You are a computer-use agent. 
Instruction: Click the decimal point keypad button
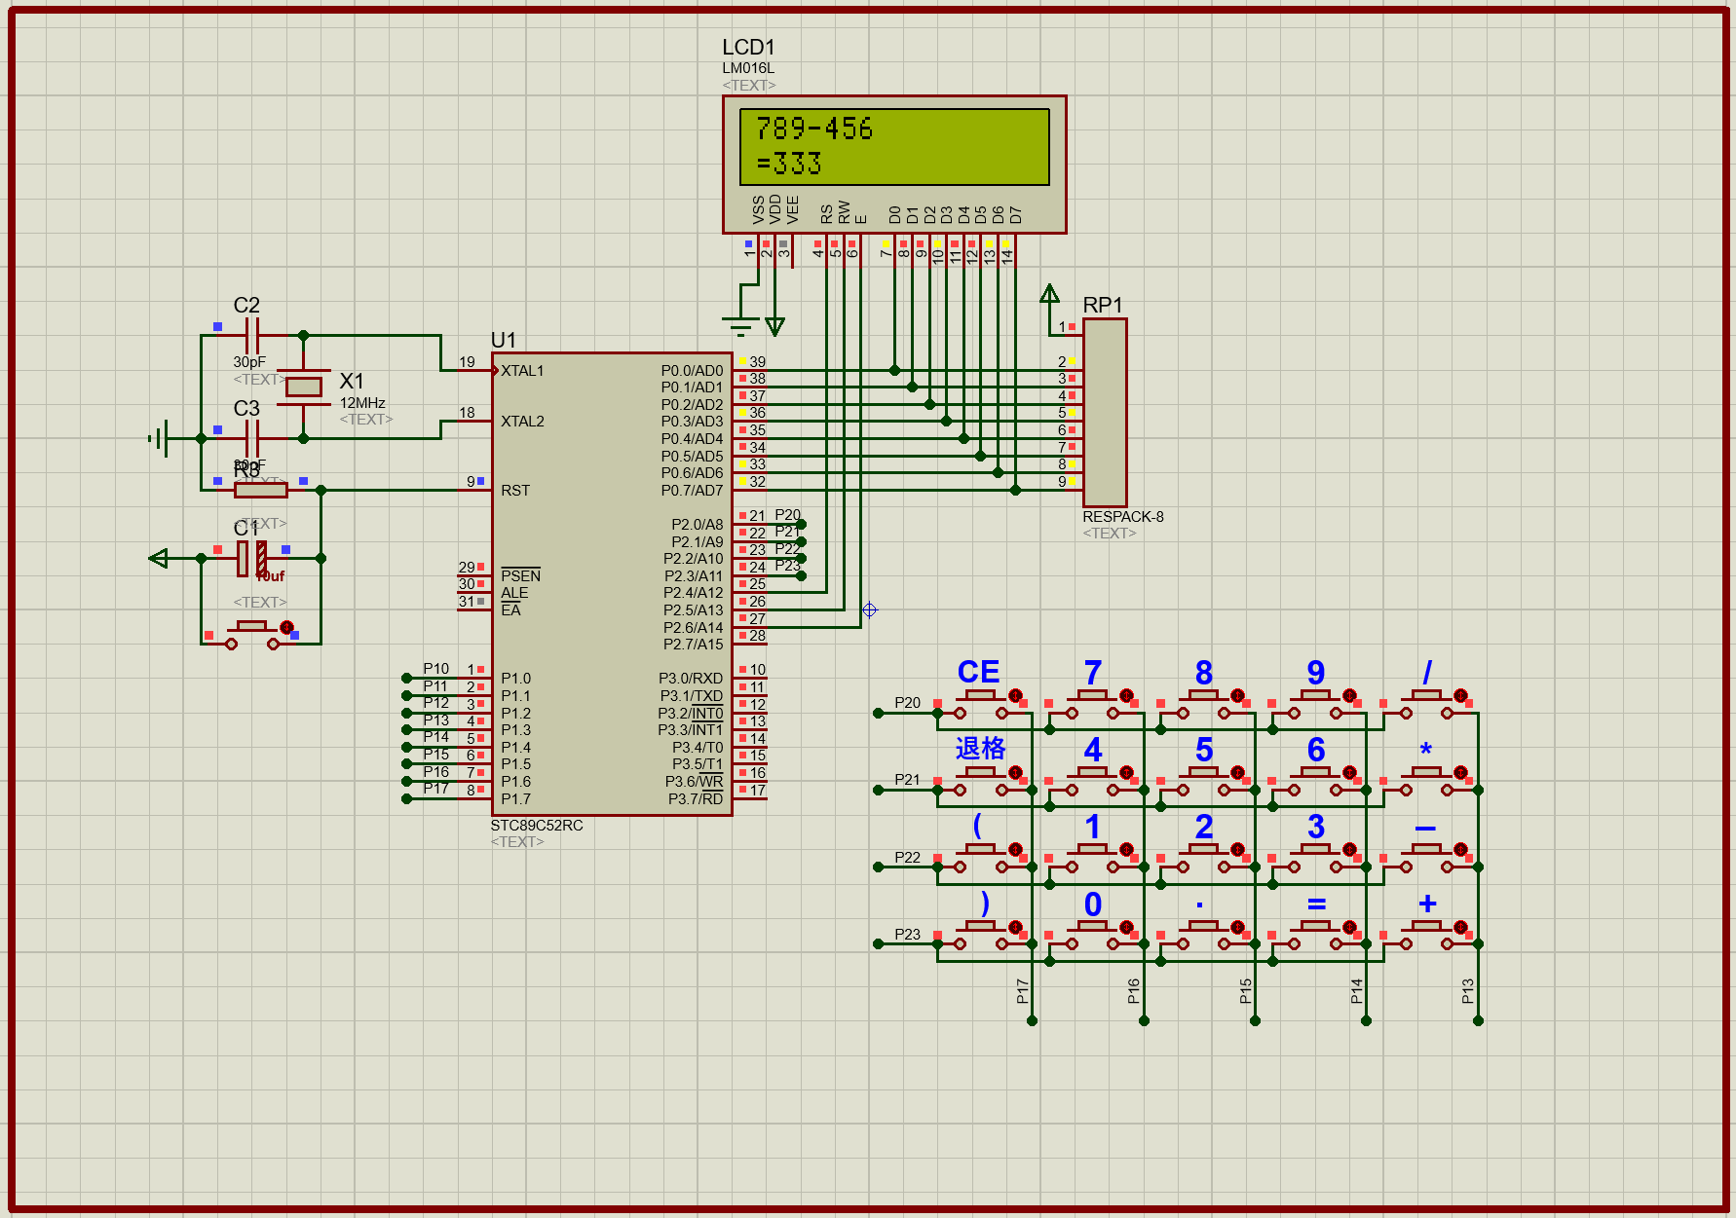coord(1203,935)
